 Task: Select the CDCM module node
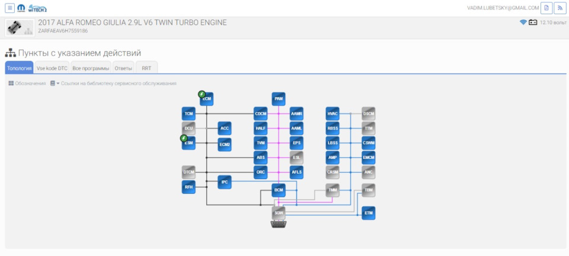pos(261,114)
